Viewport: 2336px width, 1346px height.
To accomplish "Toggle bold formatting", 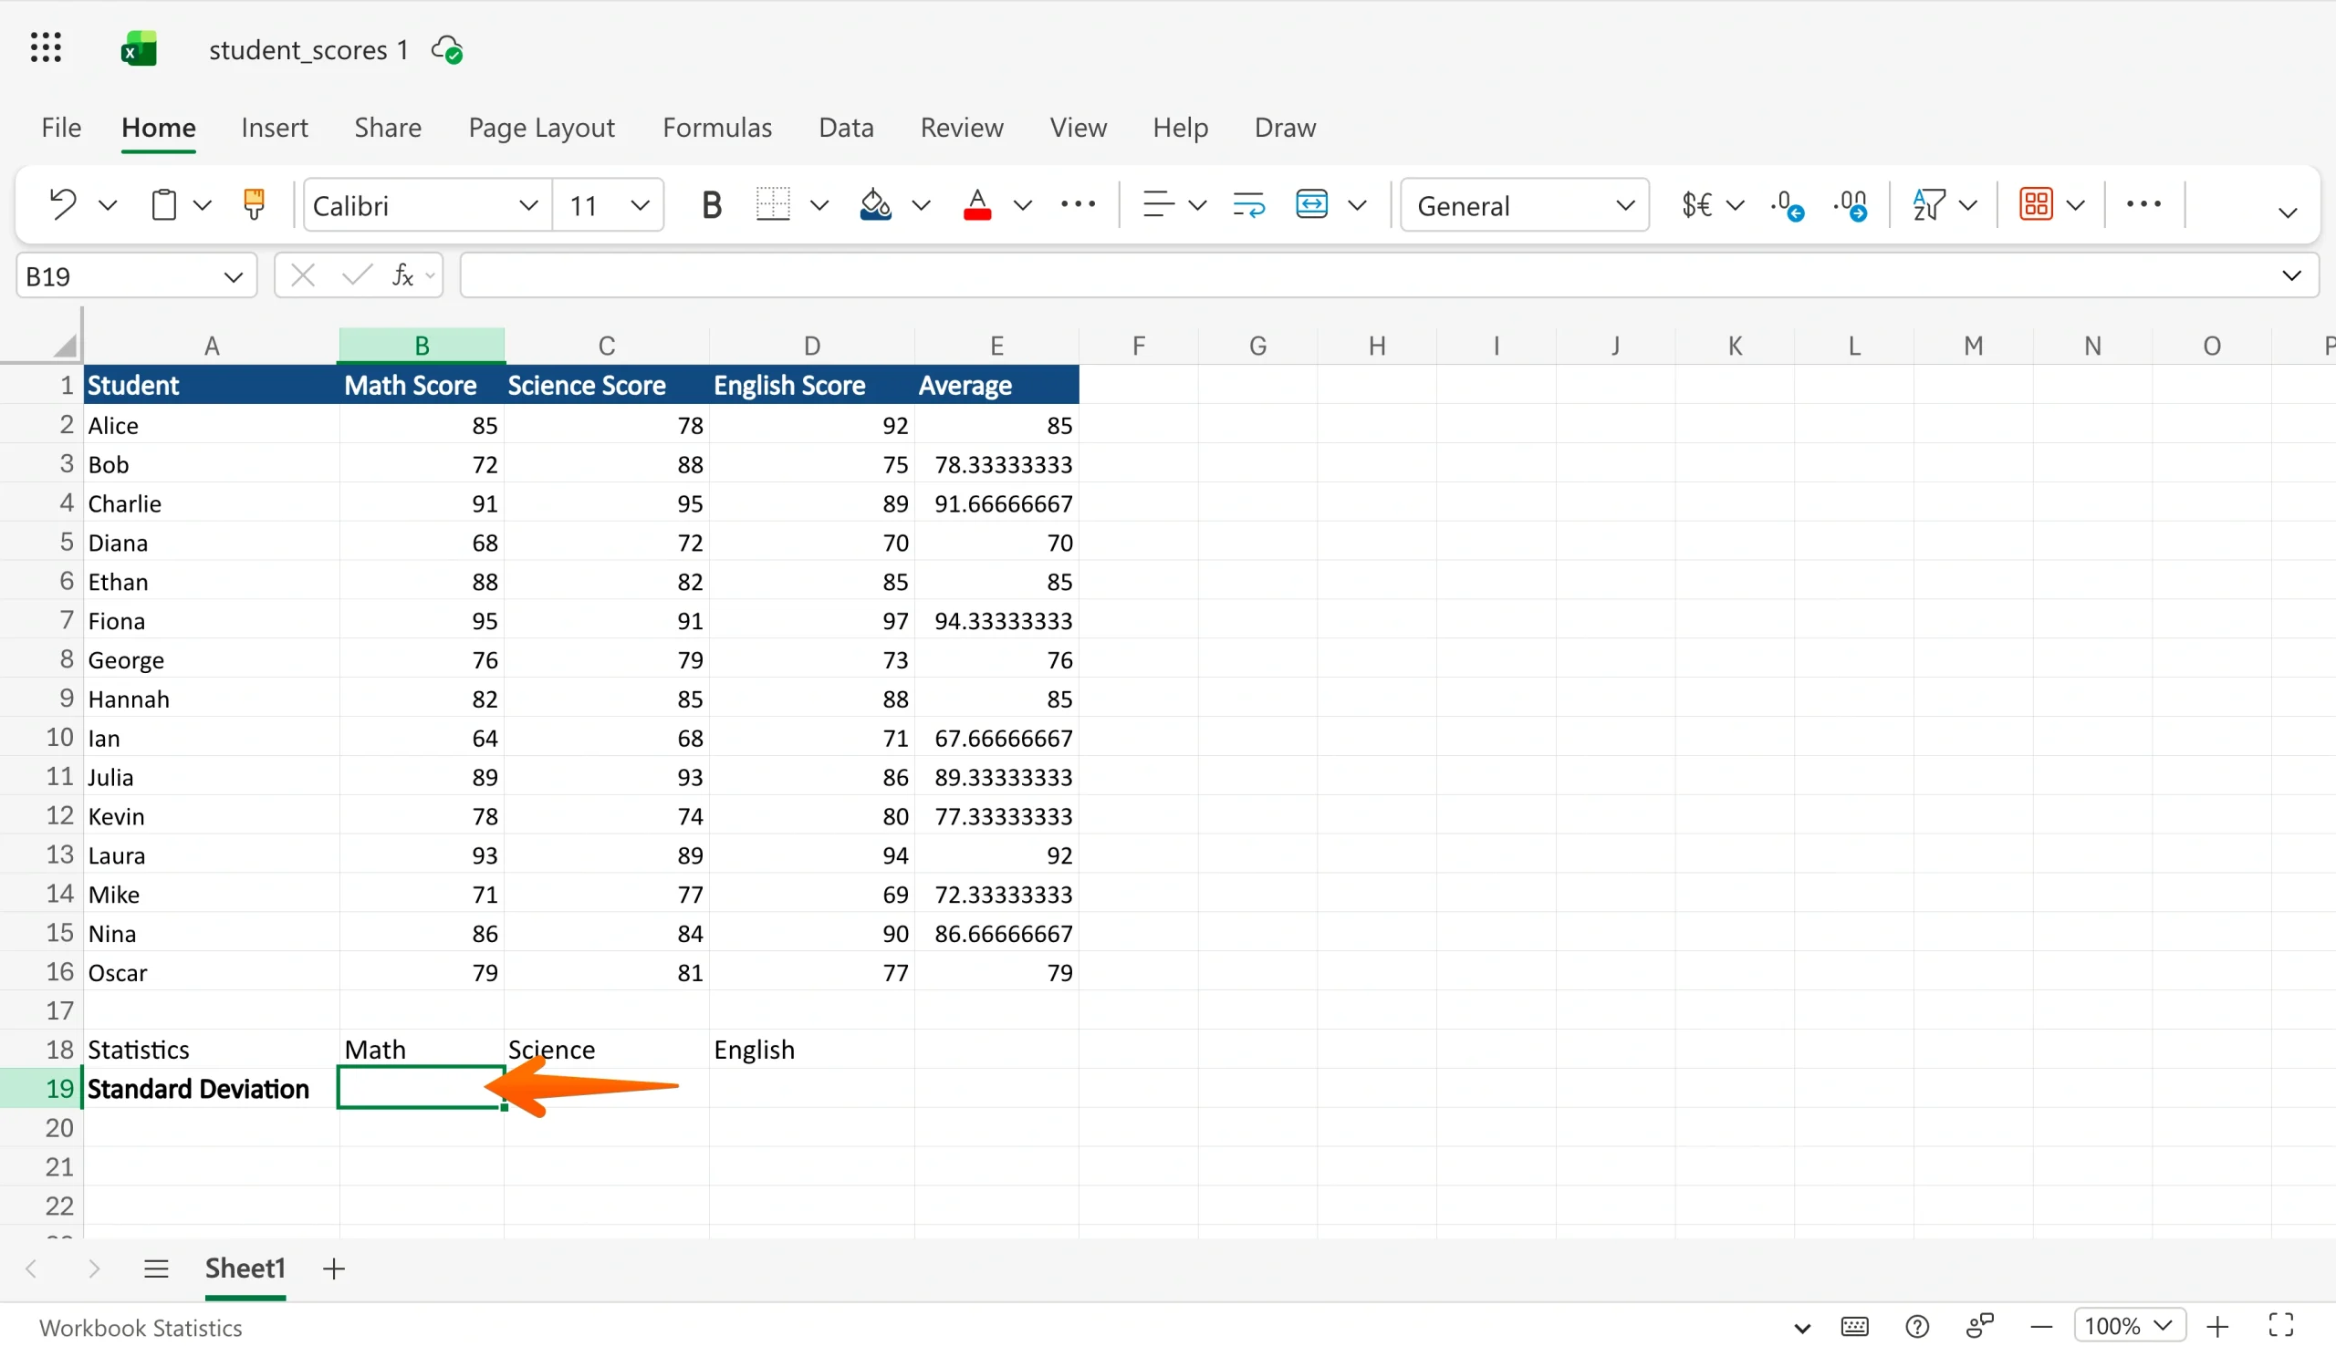I will [x=711, y=205].
